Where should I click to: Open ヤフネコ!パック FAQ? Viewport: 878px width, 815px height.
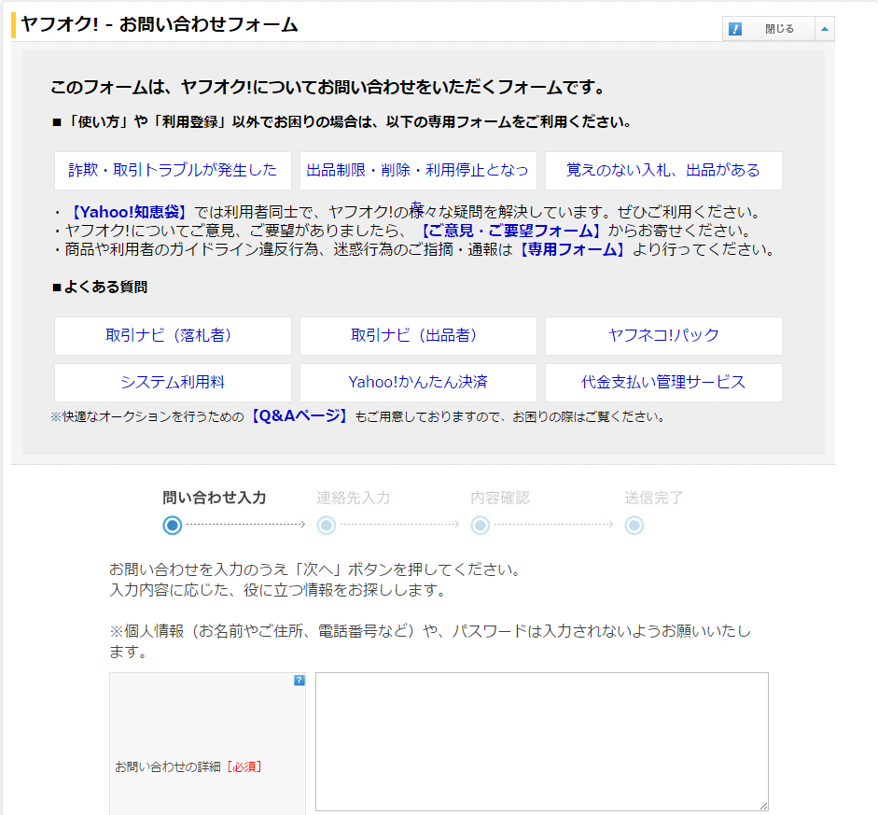(x=663, y=336)
